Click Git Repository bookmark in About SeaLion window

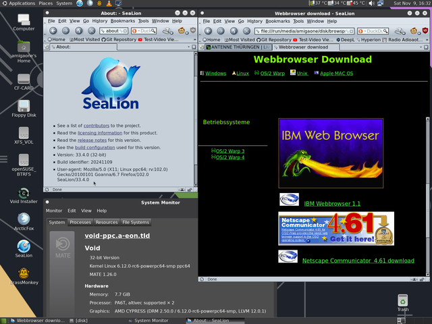119,40
